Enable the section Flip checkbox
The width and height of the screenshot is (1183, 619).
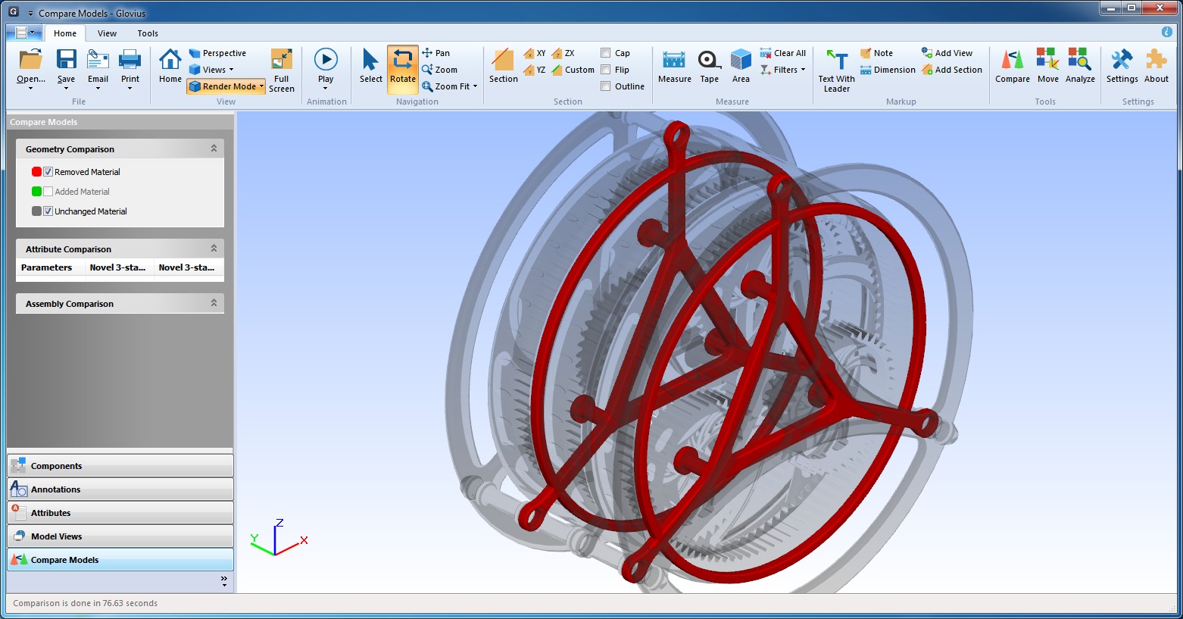[606, 70]
